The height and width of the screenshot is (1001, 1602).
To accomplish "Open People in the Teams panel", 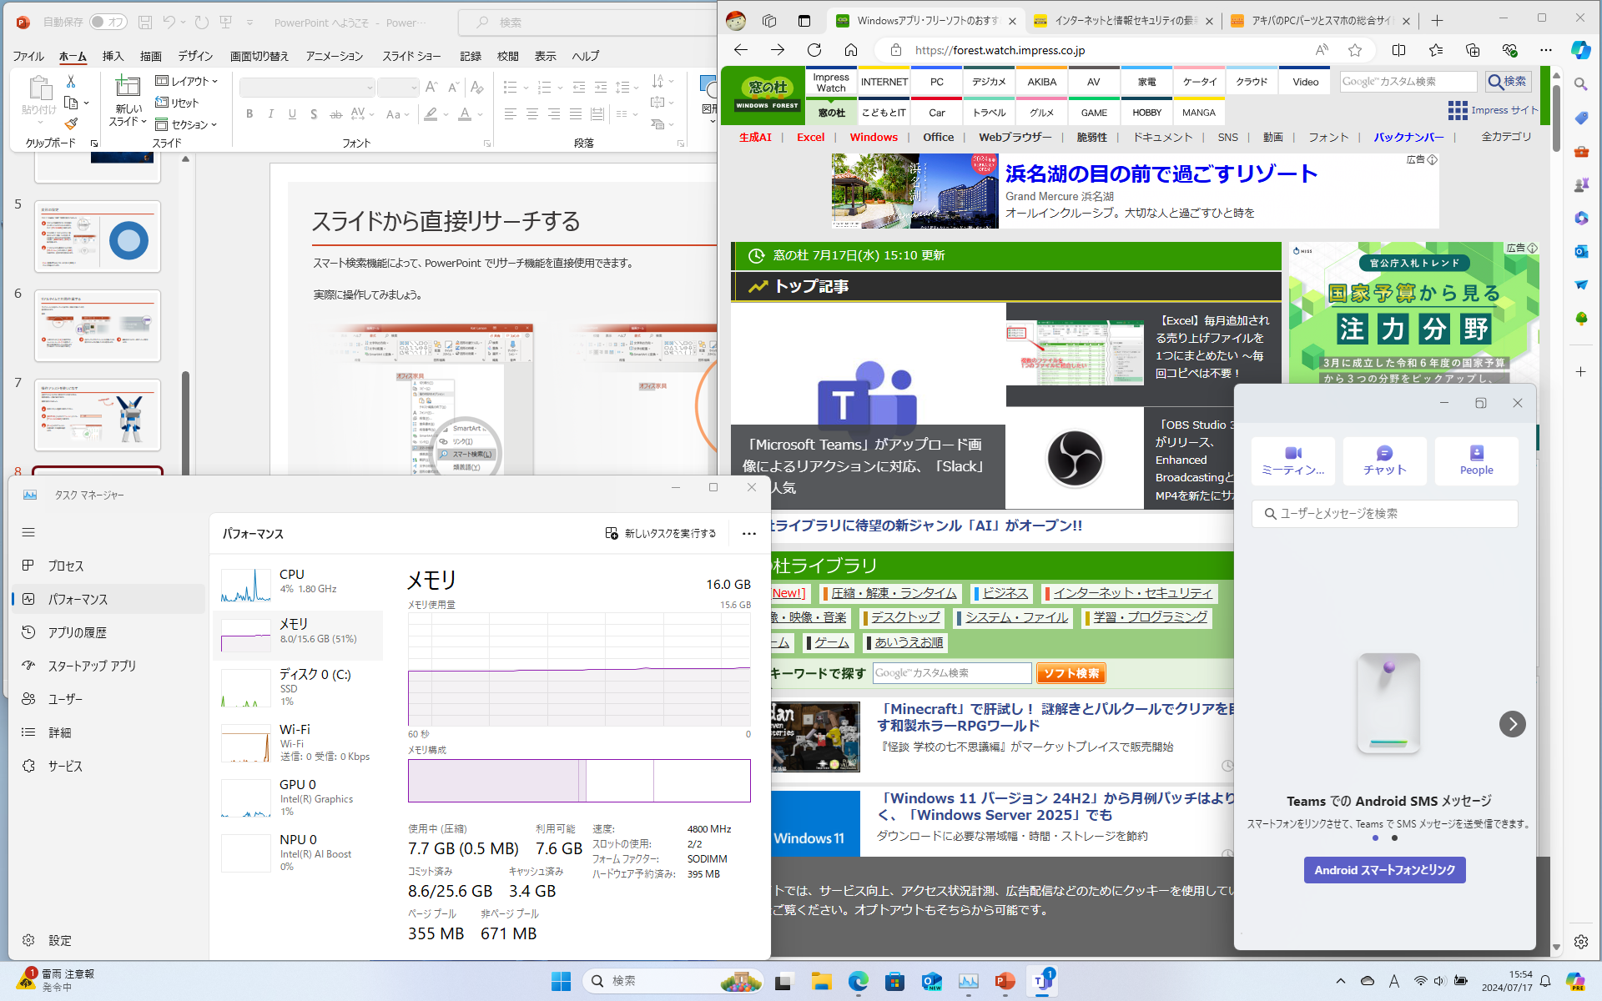I will tap(1476, 460).
